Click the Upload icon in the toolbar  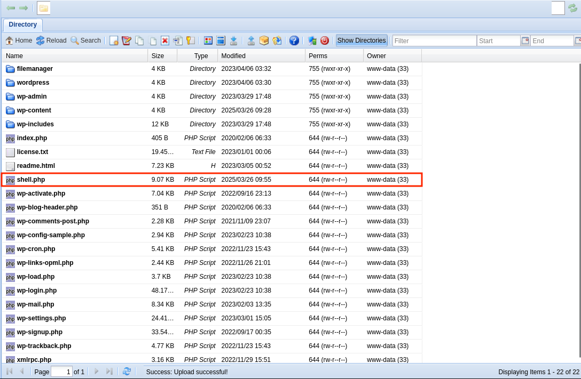coord(251,41)
